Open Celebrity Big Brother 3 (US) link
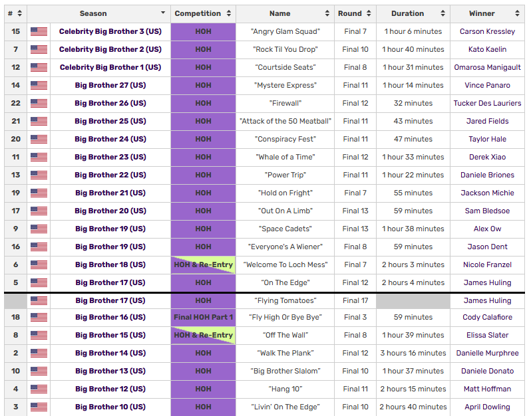Viewport: 527px width, 416px height. tap(110, 31)
